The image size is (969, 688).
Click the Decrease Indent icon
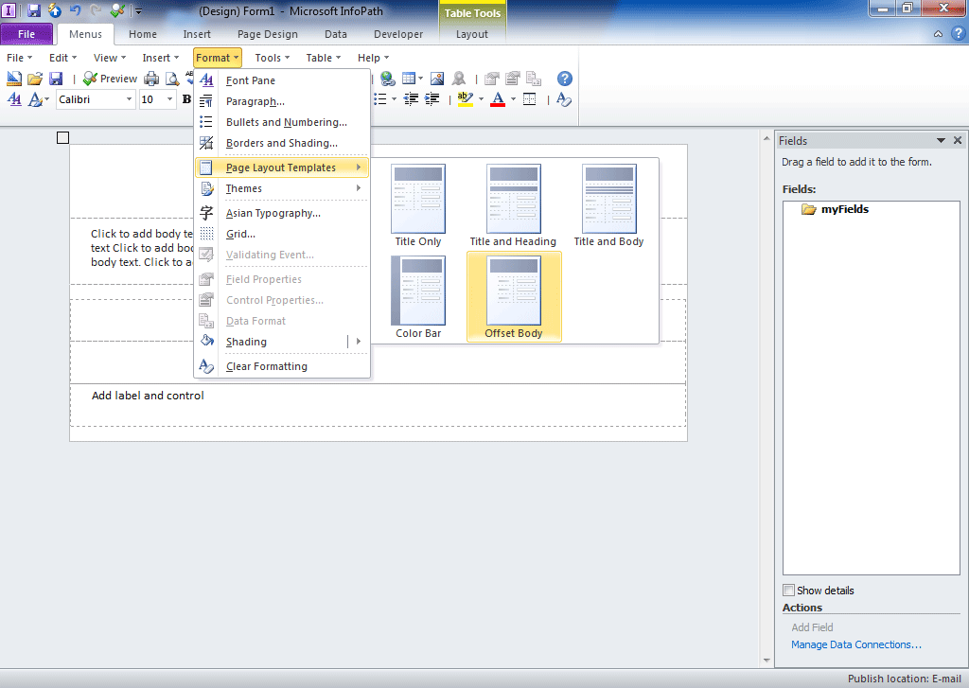tap(411, 99)
